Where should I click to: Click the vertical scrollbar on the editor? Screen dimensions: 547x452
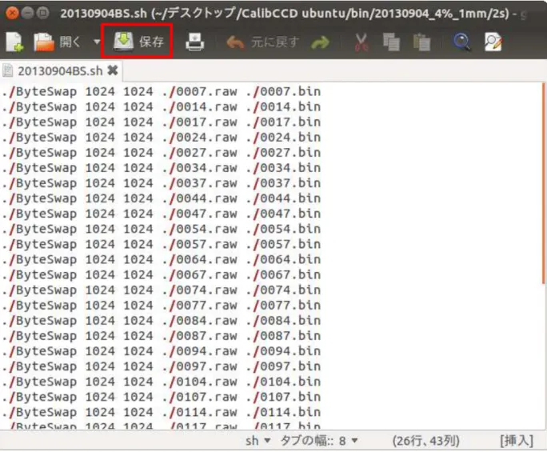[544, 183]
